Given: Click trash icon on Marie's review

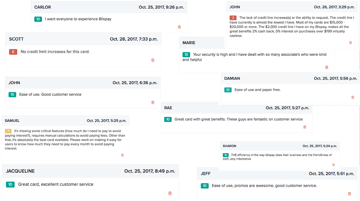Looking at the screenshot, I should [x=327, y=67].
